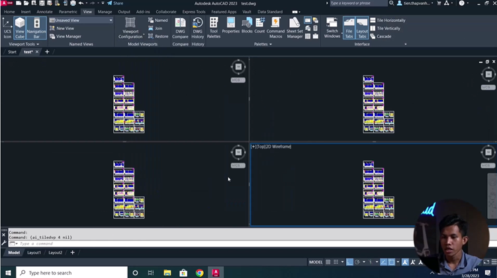Expand the Palettes panel
This screenshot has width=497, height=278.
263,44
